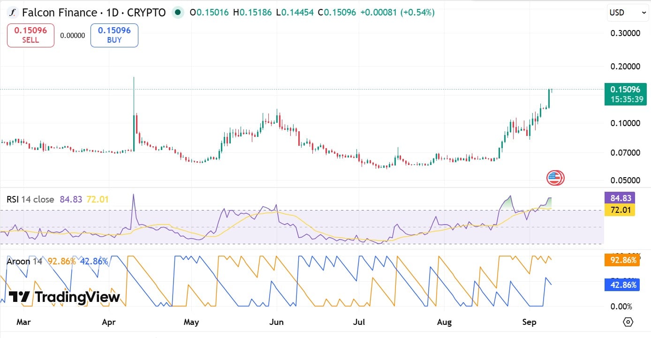The image size is (651, 338).
Task: Click the 0.07000 price axis label
Action: point(625,152)
